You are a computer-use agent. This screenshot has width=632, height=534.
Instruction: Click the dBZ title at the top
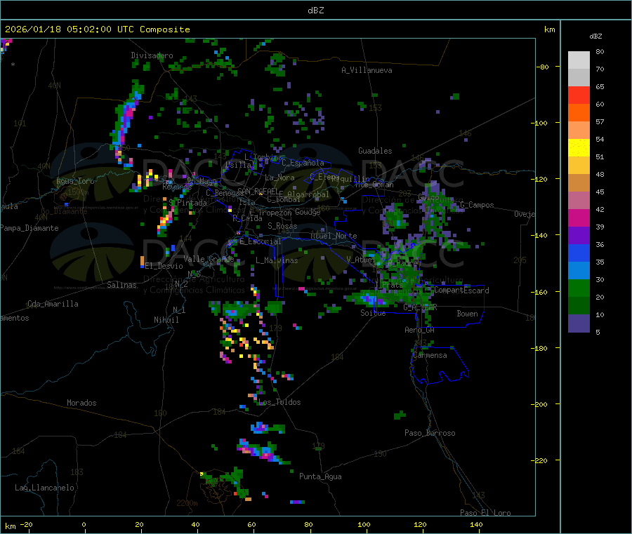coord(315,11)
